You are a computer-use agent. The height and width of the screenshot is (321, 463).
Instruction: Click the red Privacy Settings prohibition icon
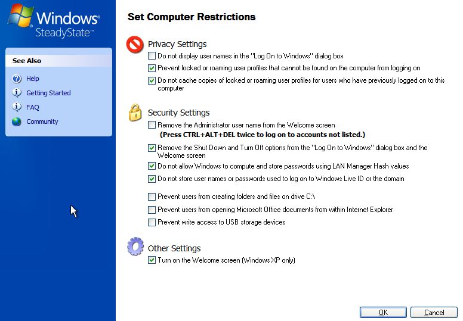(x=135, y=46)
